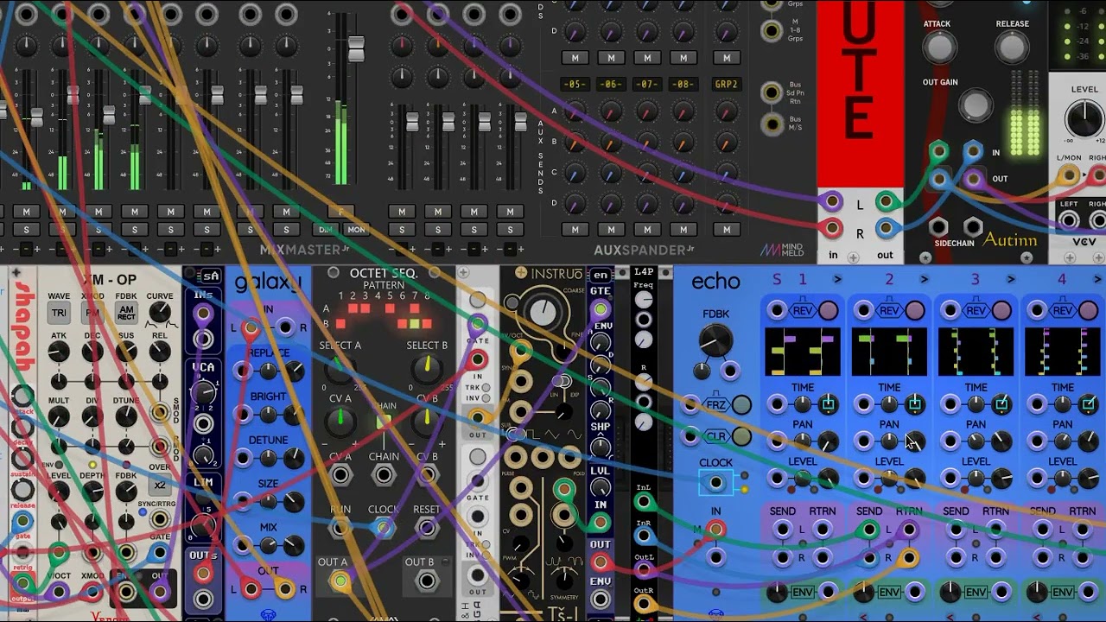Click the CLOCK input jack on Octet Seq
Image resolution: width=1106 pixels, height=622 pixels.
(384, 527)
